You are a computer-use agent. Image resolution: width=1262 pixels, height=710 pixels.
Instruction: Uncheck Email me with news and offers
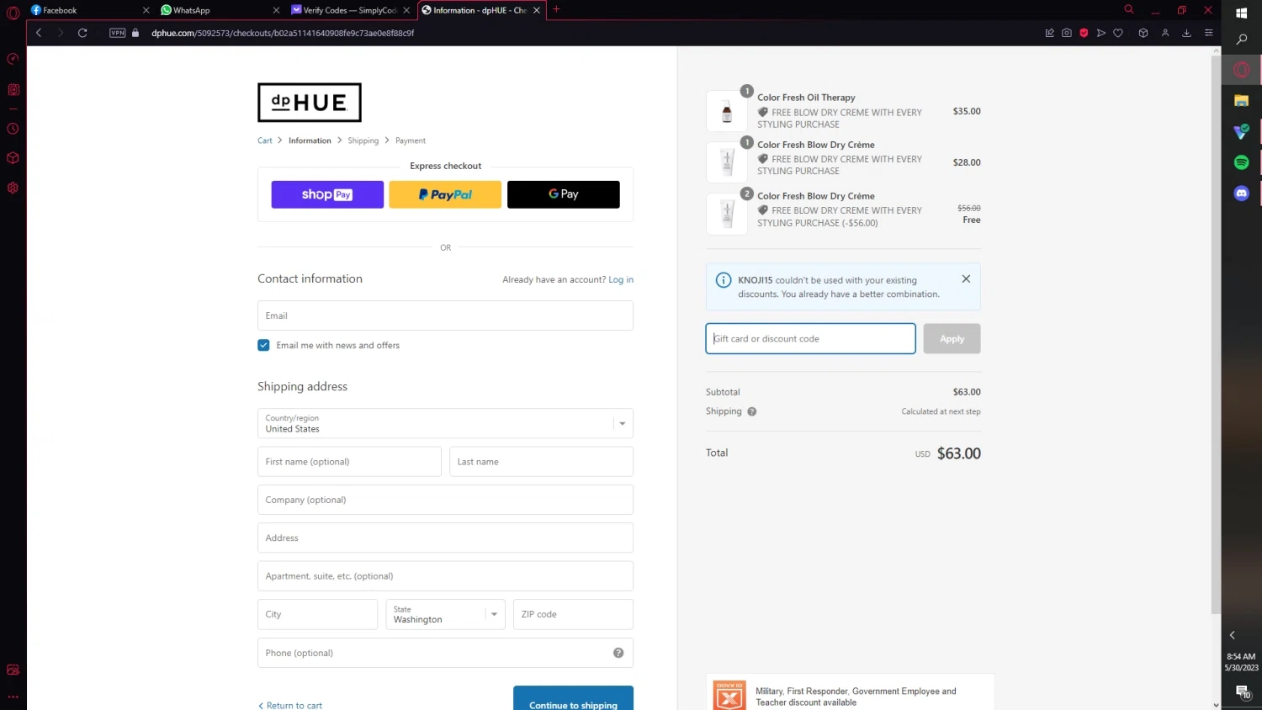[x=263, y=345]
